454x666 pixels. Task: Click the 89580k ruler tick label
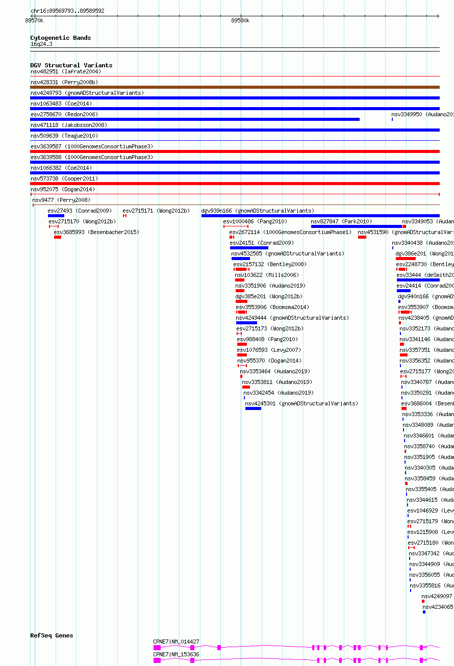[240, 20]
